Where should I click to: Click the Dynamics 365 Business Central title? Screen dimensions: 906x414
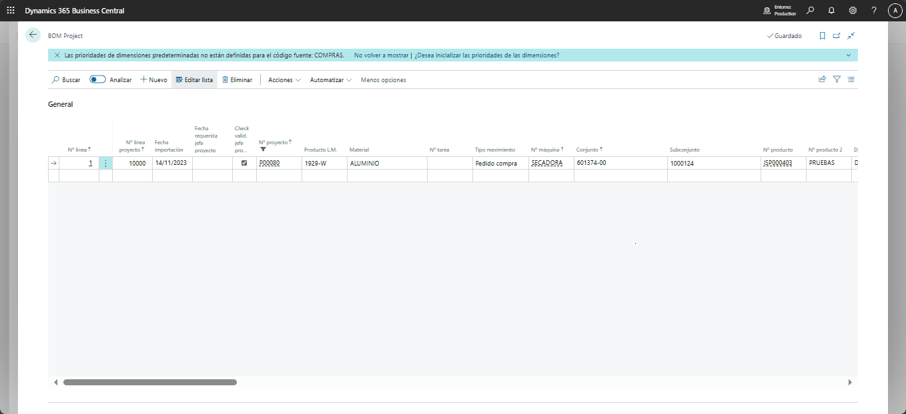[75, 11]
